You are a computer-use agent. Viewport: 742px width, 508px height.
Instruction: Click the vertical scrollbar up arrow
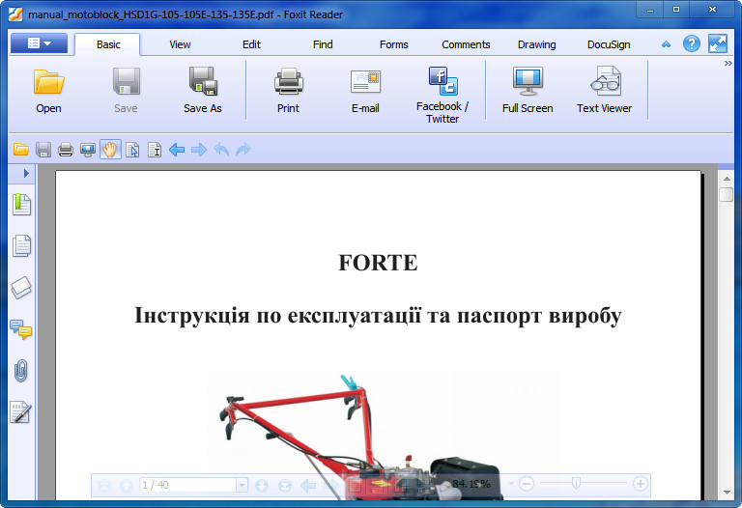tap(727, 179)
